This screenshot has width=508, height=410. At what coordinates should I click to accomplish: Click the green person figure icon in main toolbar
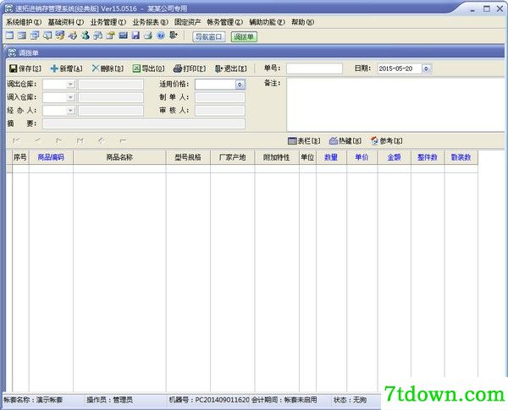[86, 36]
